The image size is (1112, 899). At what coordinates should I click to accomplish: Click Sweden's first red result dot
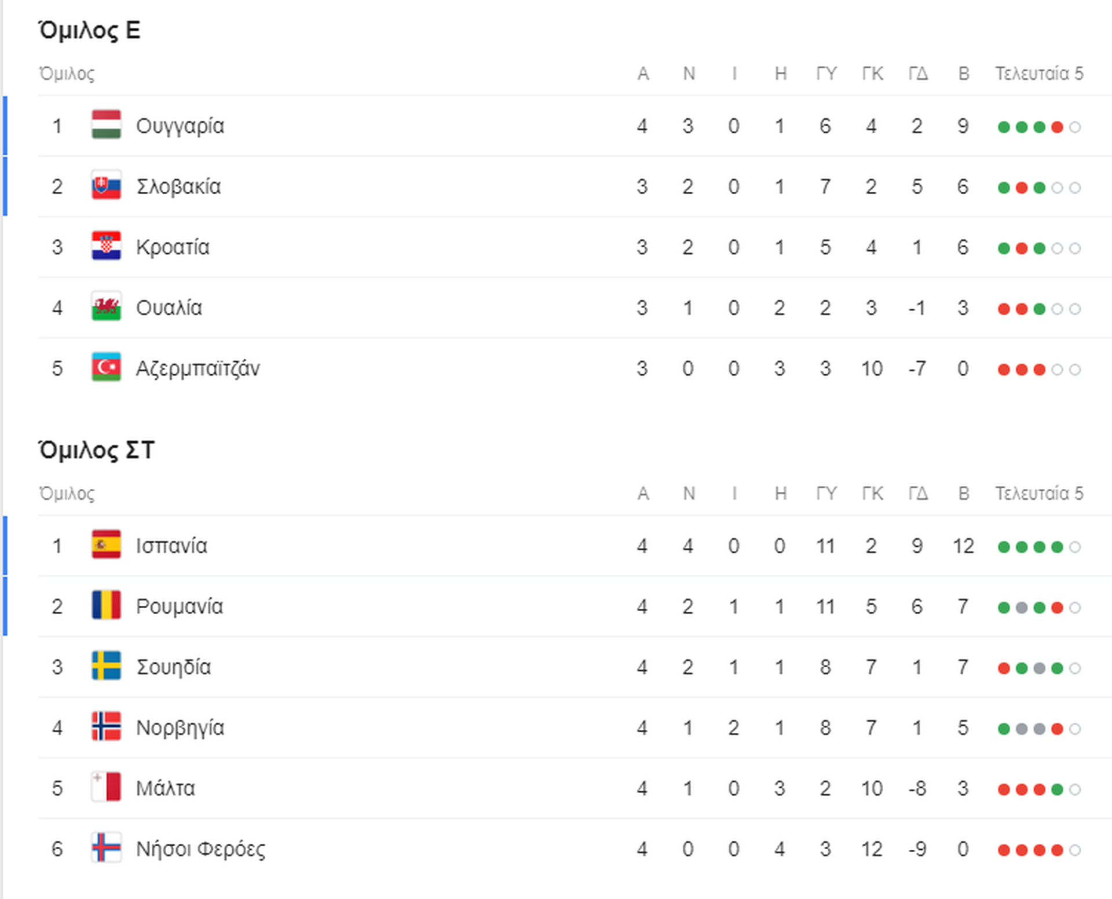click(x=1004, y=668)
